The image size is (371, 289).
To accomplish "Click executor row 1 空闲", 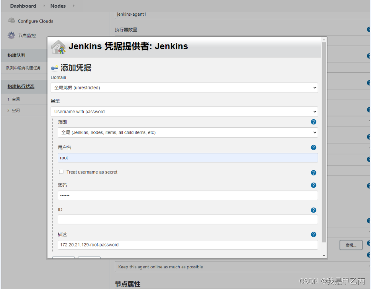I will click(24, 99).
